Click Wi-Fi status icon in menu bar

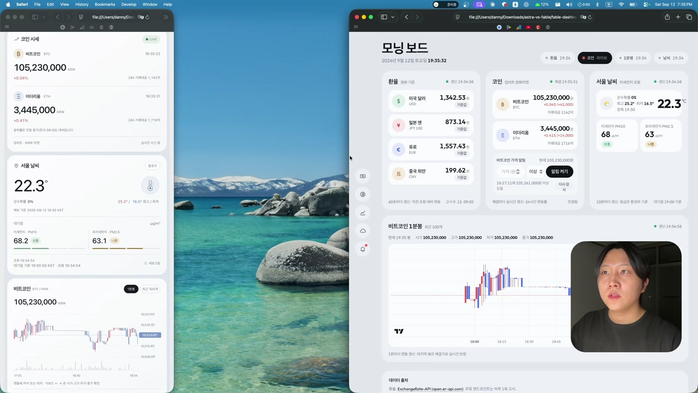point(621,4)
